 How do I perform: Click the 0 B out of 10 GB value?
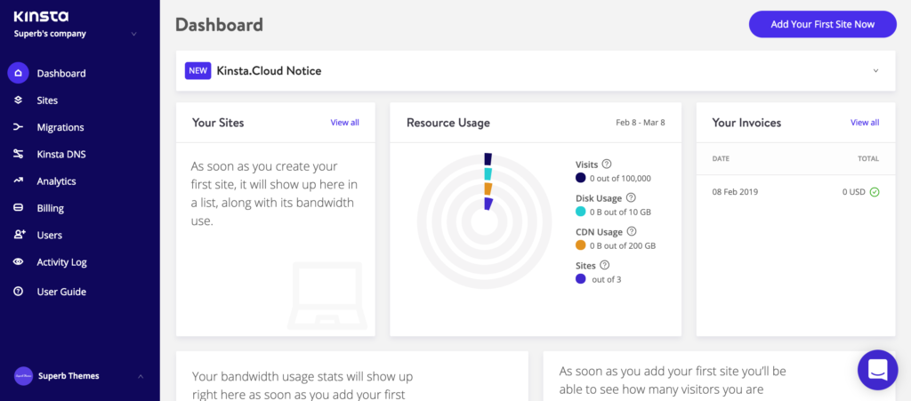[620, 213]
